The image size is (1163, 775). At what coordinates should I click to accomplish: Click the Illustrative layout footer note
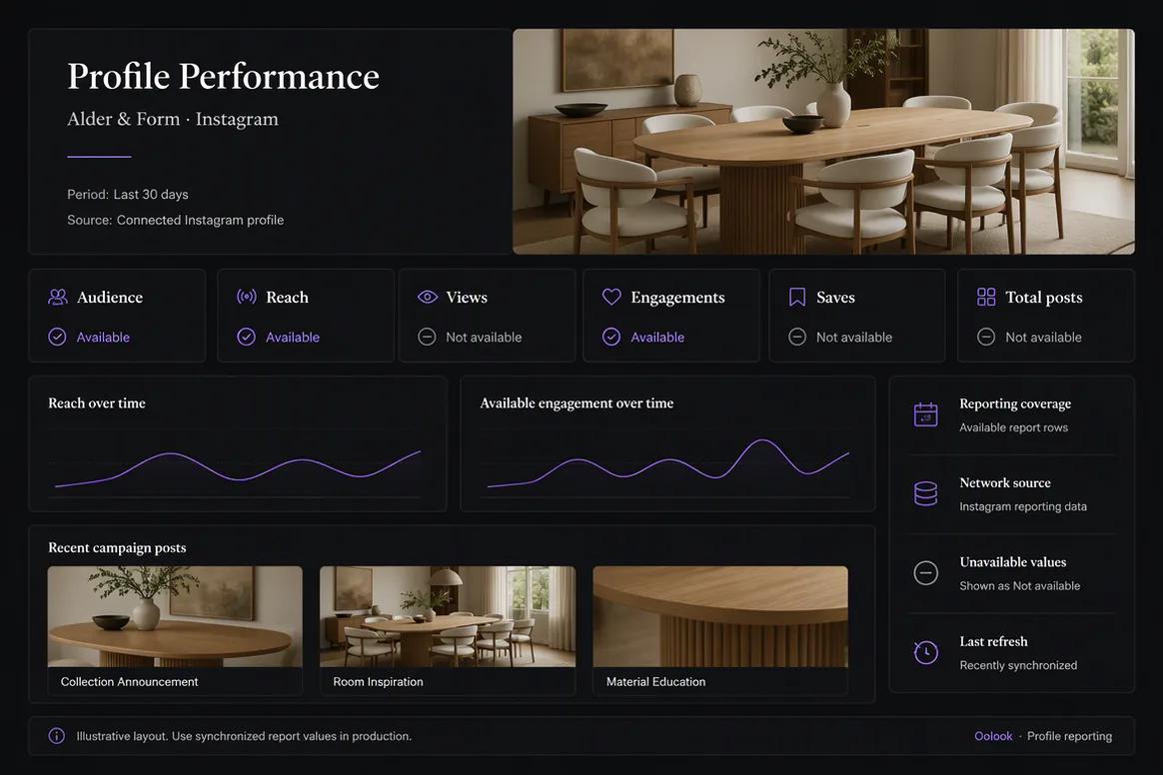pyautogui.click(x=243, y=736)
